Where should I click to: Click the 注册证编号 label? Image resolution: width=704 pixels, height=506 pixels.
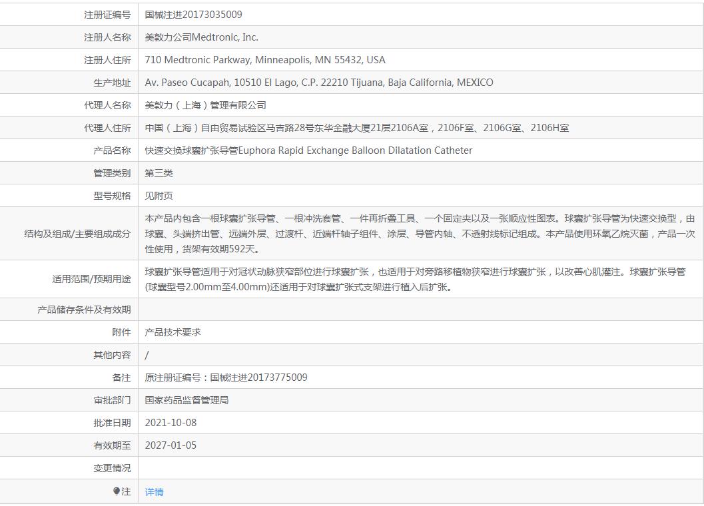click(x=107, y=15)
